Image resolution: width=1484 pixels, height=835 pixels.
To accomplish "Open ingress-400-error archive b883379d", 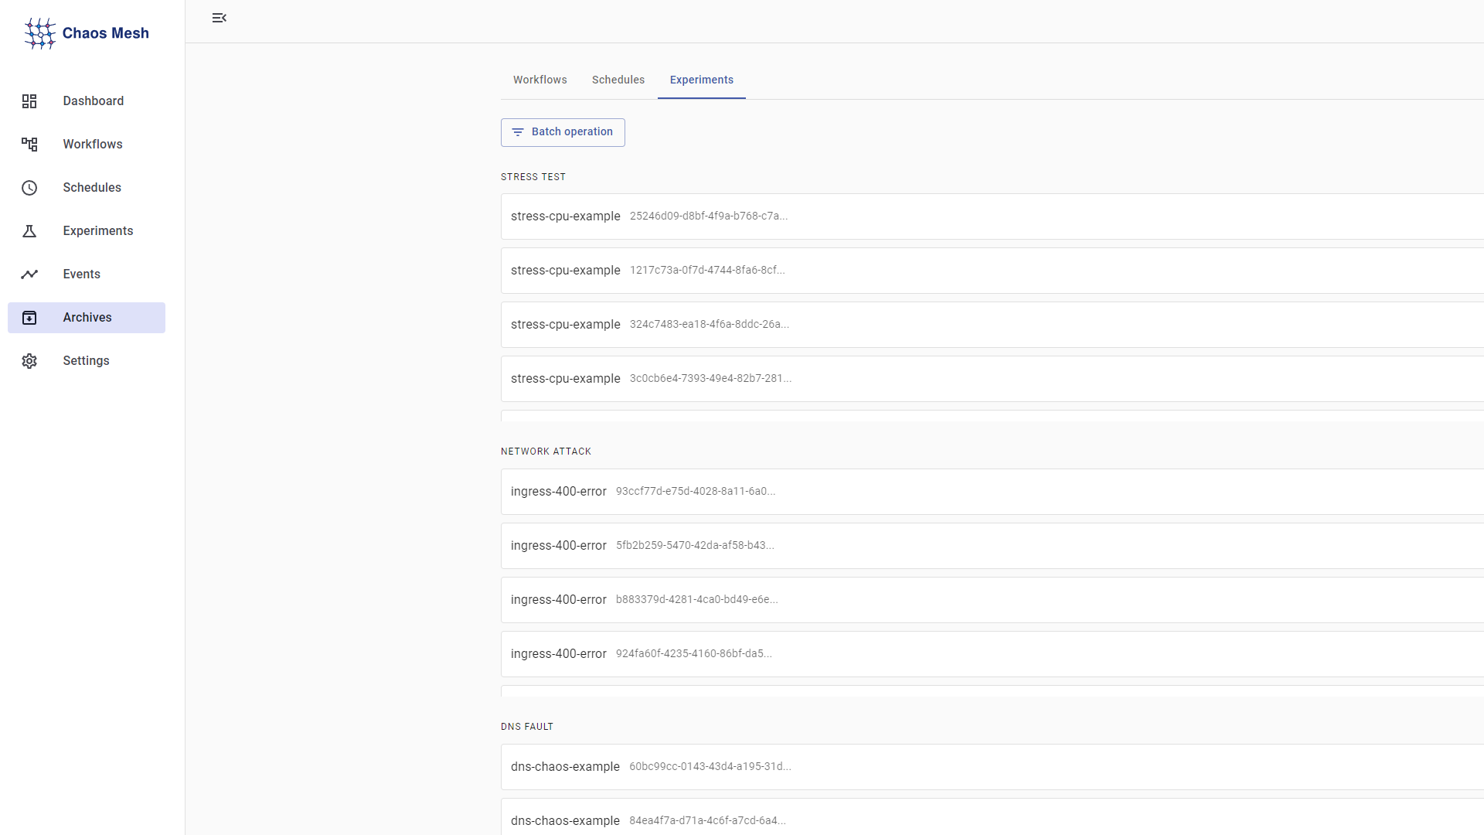I will (x=642, y=600).
